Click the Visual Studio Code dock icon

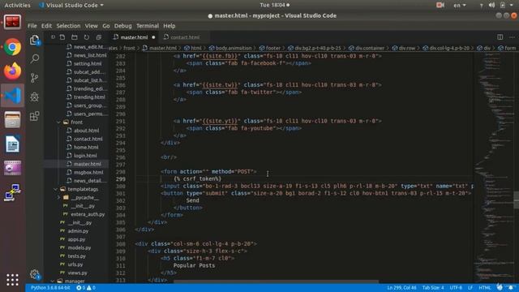pyautogui.click(x=13, y=96)
